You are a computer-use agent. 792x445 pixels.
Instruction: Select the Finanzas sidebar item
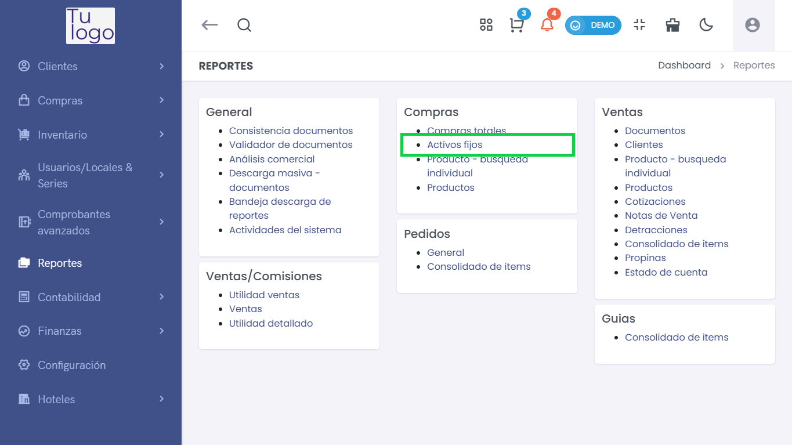click(91, 331)
